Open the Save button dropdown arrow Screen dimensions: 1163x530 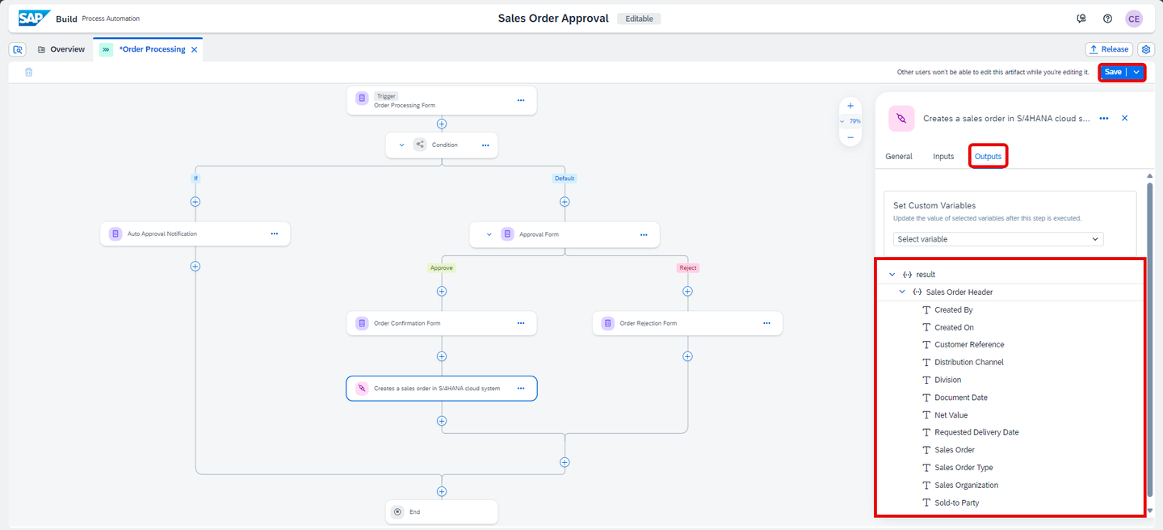click(1136, 72)
